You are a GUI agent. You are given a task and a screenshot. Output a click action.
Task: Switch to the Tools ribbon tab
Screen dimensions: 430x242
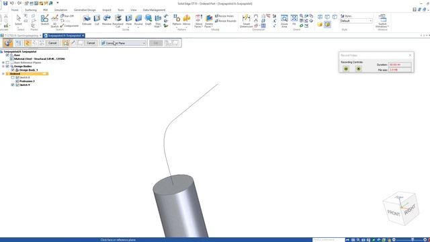[x=121, y=10]
